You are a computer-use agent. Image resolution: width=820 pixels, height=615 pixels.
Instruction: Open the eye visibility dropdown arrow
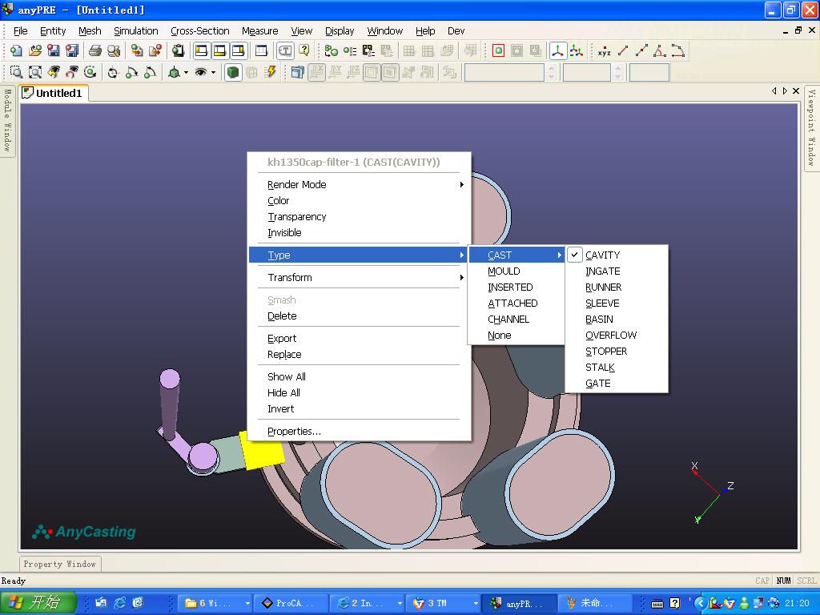tap(213, 72)
